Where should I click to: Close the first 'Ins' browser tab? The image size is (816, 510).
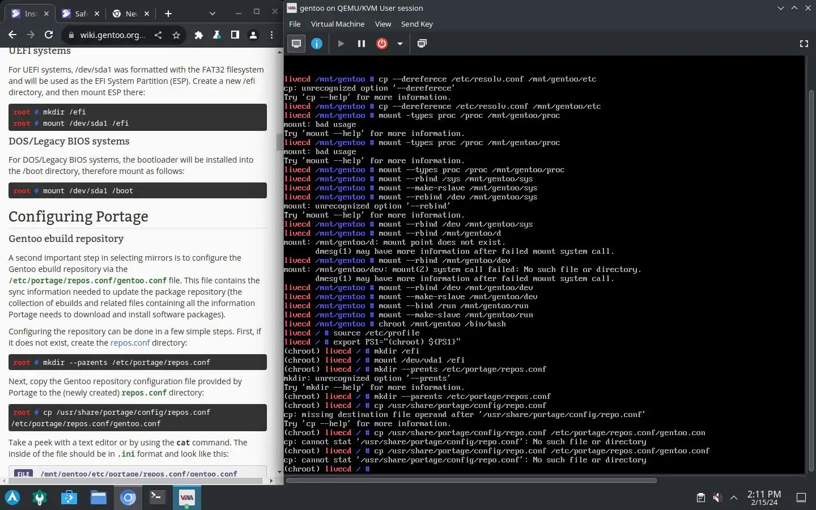point(46,14)
